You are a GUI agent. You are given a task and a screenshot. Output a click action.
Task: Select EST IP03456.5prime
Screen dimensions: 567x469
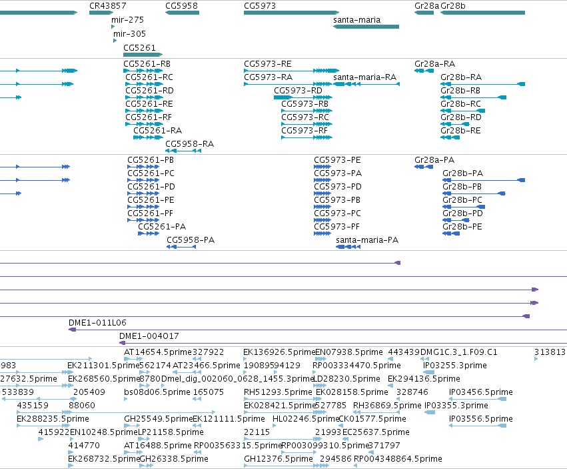pyautogui.click(x=478, y=399)
